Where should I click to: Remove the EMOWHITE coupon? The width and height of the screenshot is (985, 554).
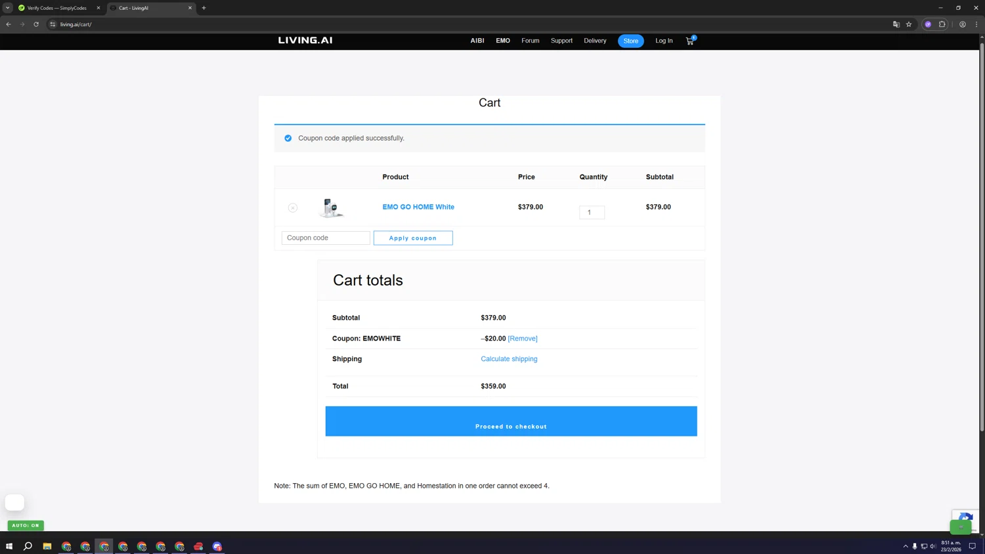coord(523,339)
